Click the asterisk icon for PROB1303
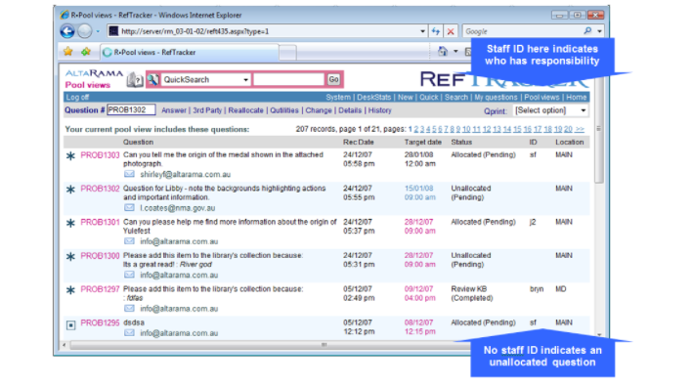 (x=70, y=155)
